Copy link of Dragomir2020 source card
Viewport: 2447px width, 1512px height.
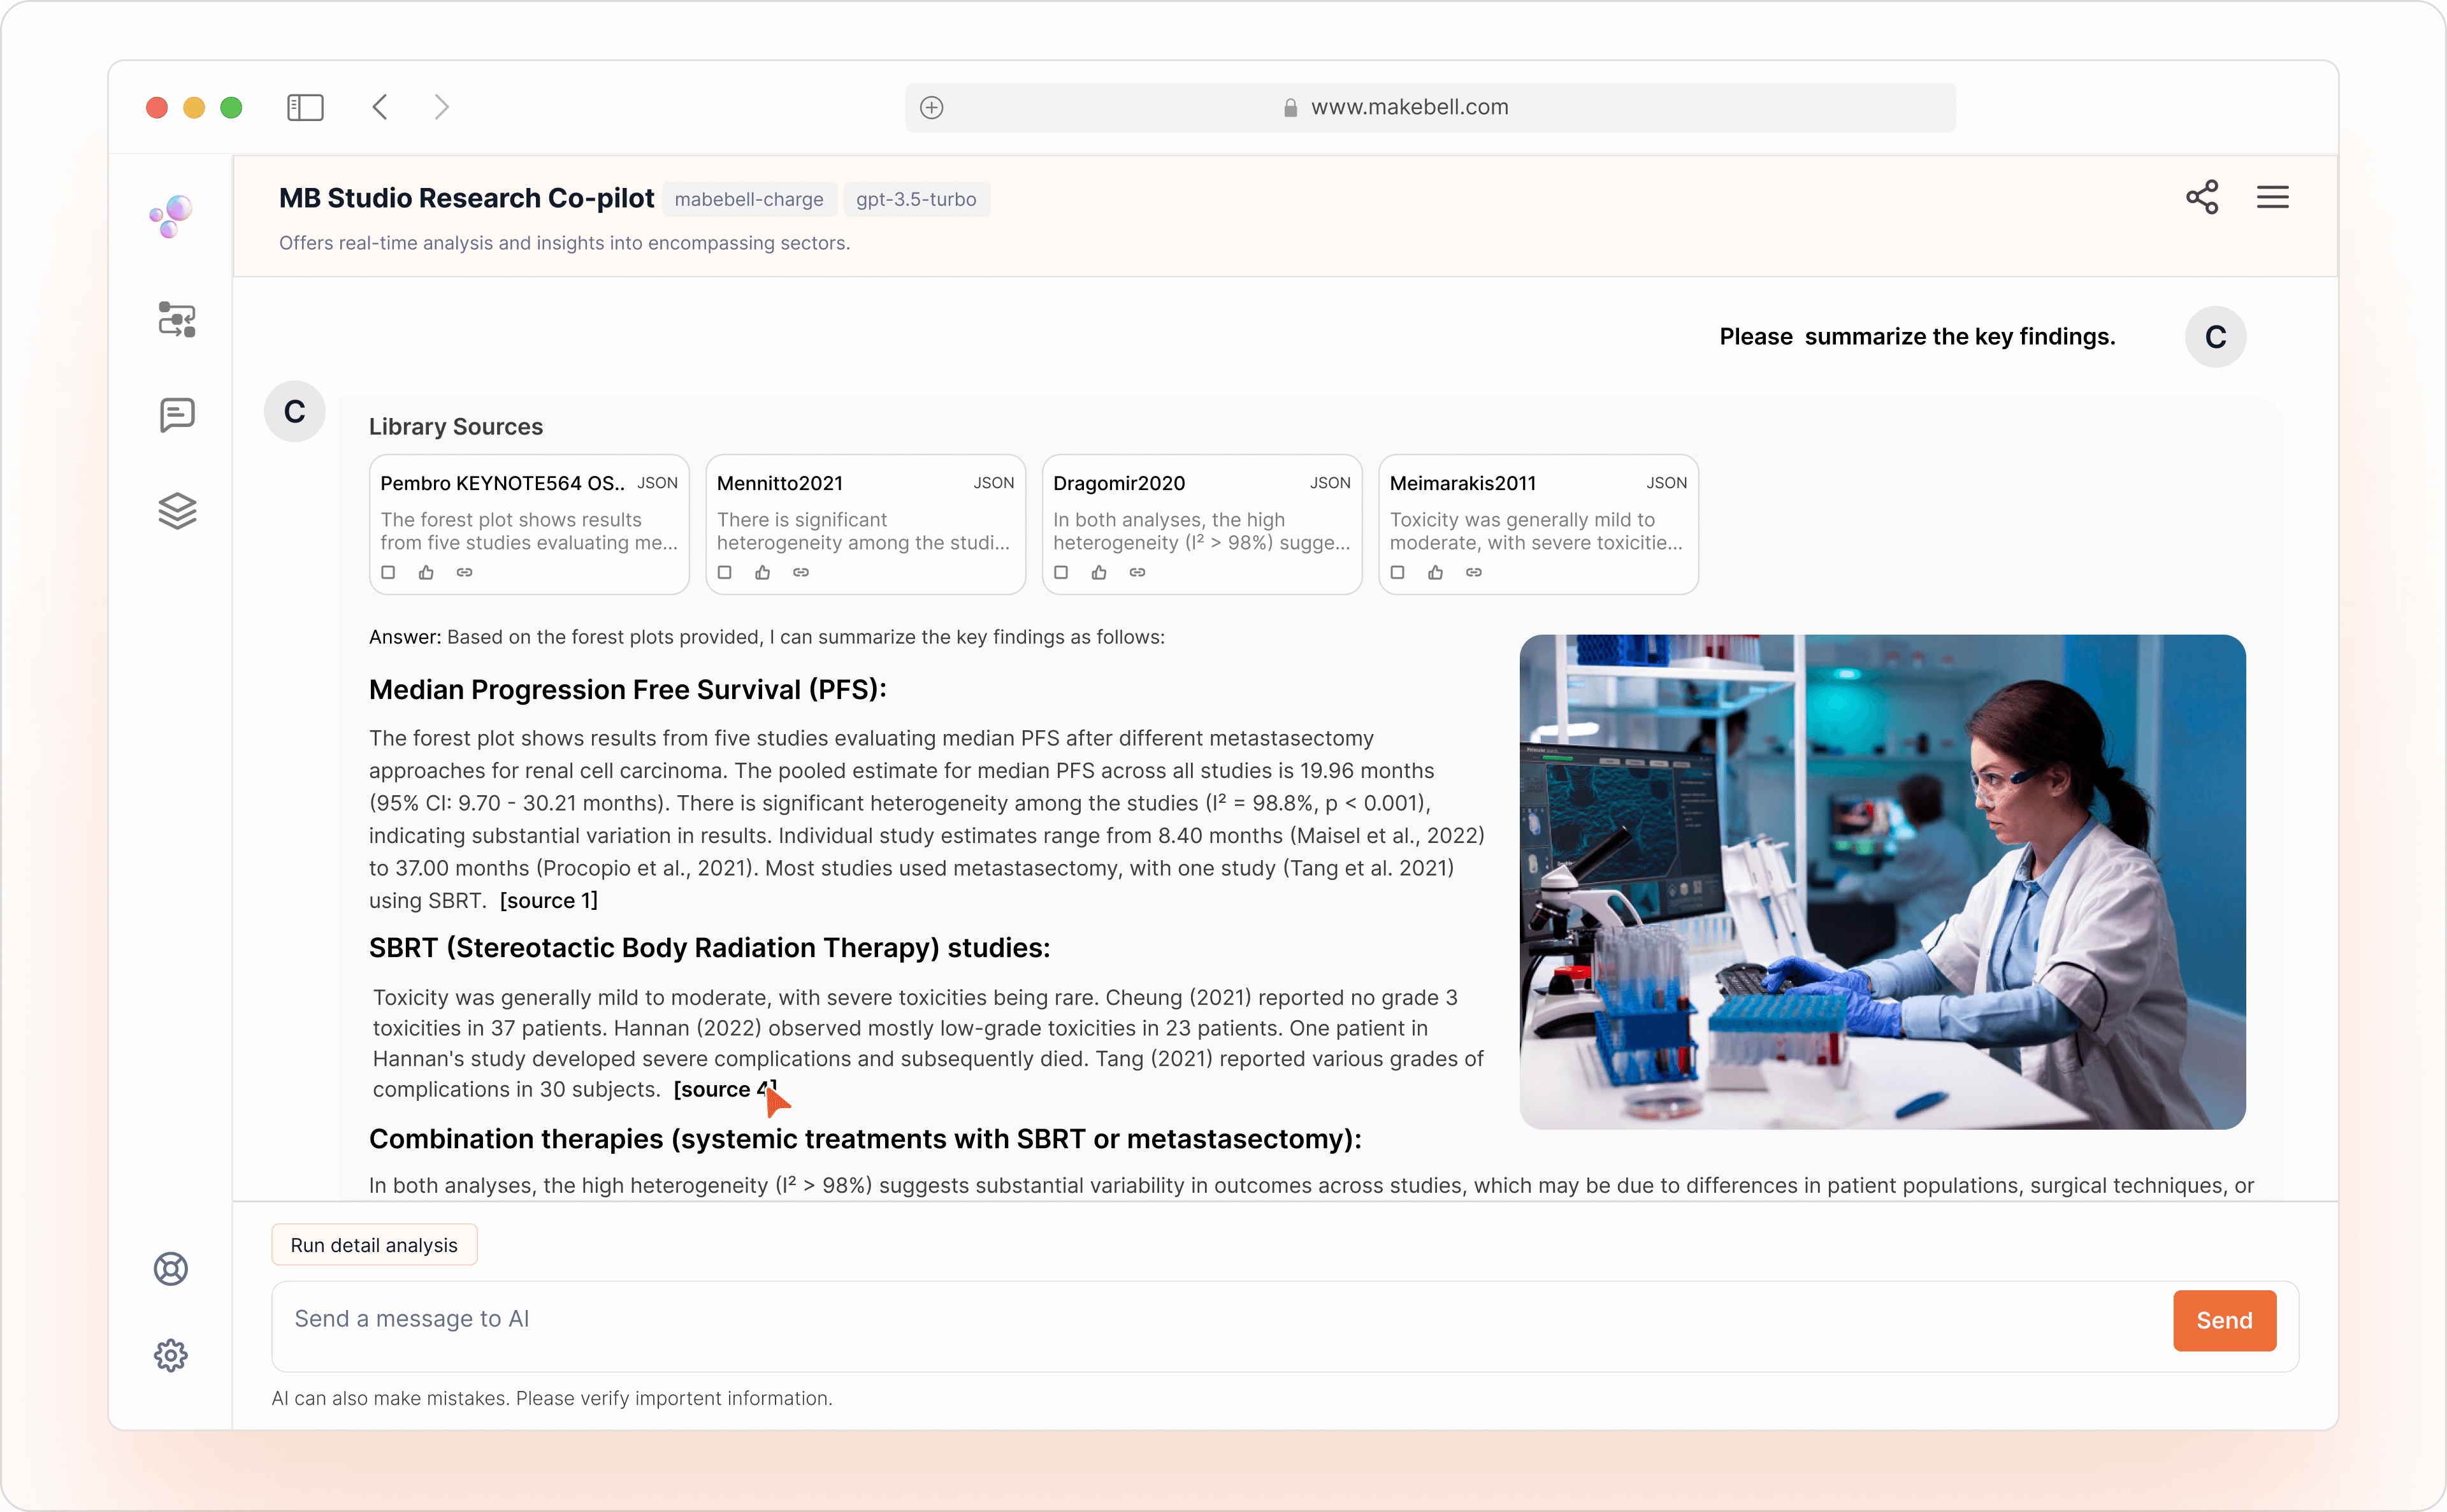[x=1137, y=573]
